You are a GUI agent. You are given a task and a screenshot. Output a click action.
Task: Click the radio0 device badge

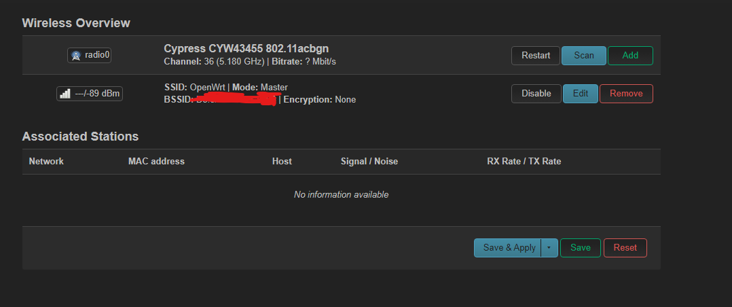89,55
